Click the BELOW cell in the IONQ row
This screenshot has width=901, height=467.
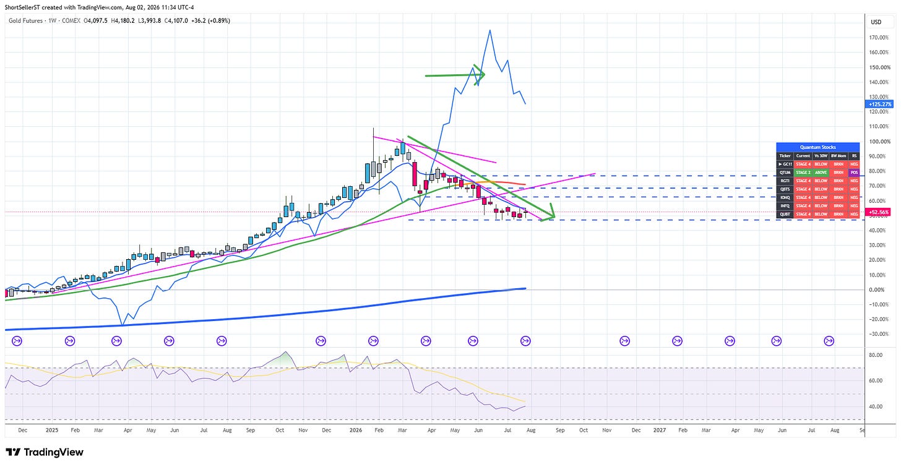821,197
